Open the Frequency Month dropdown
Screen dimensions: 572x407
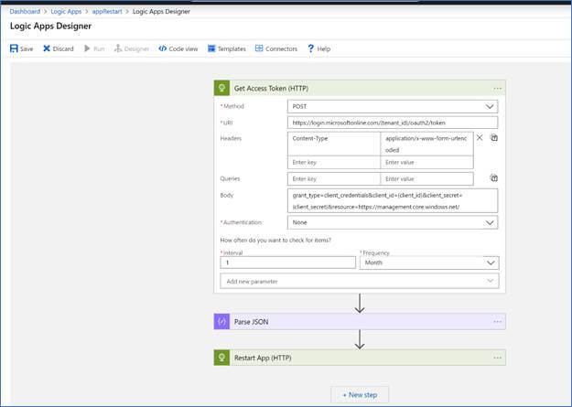[x=429, y=262]
